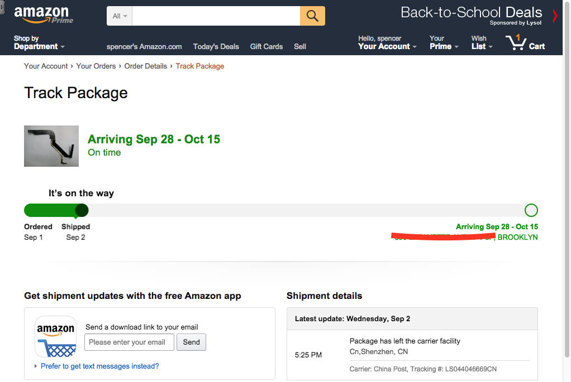Click the dark green Shipped progress marker
This screenshot has width=571, height=382.
coord(82,210)
